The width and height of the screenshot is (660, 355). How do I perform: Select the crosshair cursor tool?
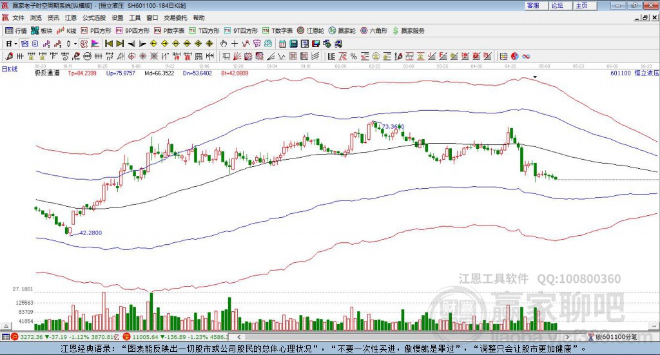click(235, 44)
